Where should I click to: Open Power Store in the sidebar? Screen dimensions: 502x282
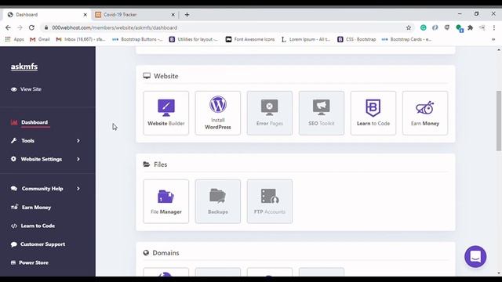tap(30, 263)
